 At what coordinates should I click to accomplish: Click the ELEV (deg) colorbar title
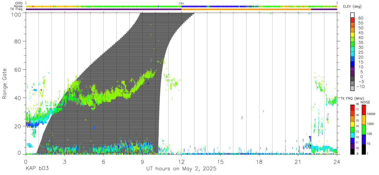click(x=353, y=6)
